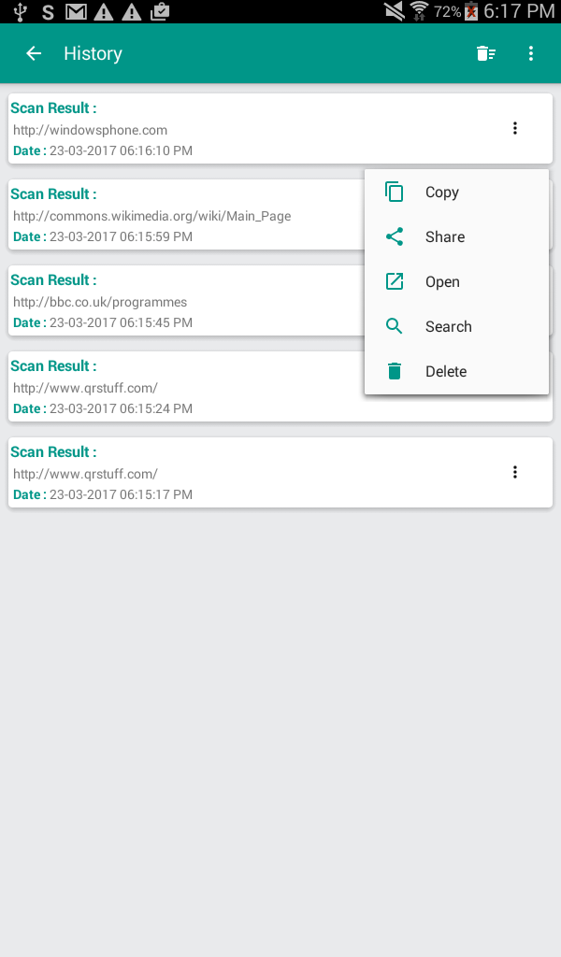
Task: Tap the date 23-03-2017 06:15:45 PM
Action: [x=121, y=322]
